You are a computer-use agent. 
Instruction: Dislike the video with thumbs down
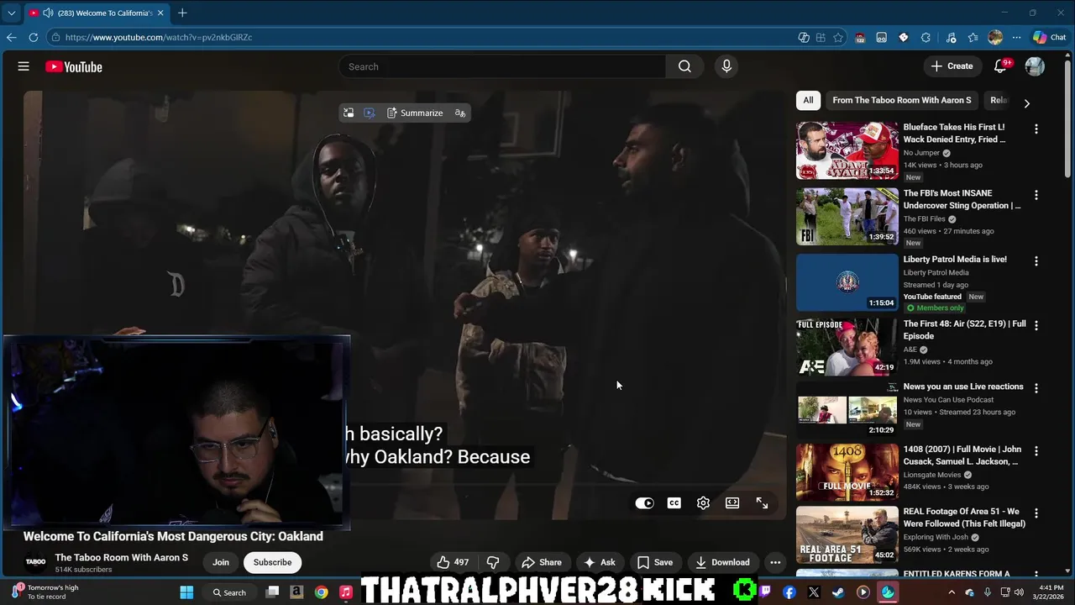(493, 562)
